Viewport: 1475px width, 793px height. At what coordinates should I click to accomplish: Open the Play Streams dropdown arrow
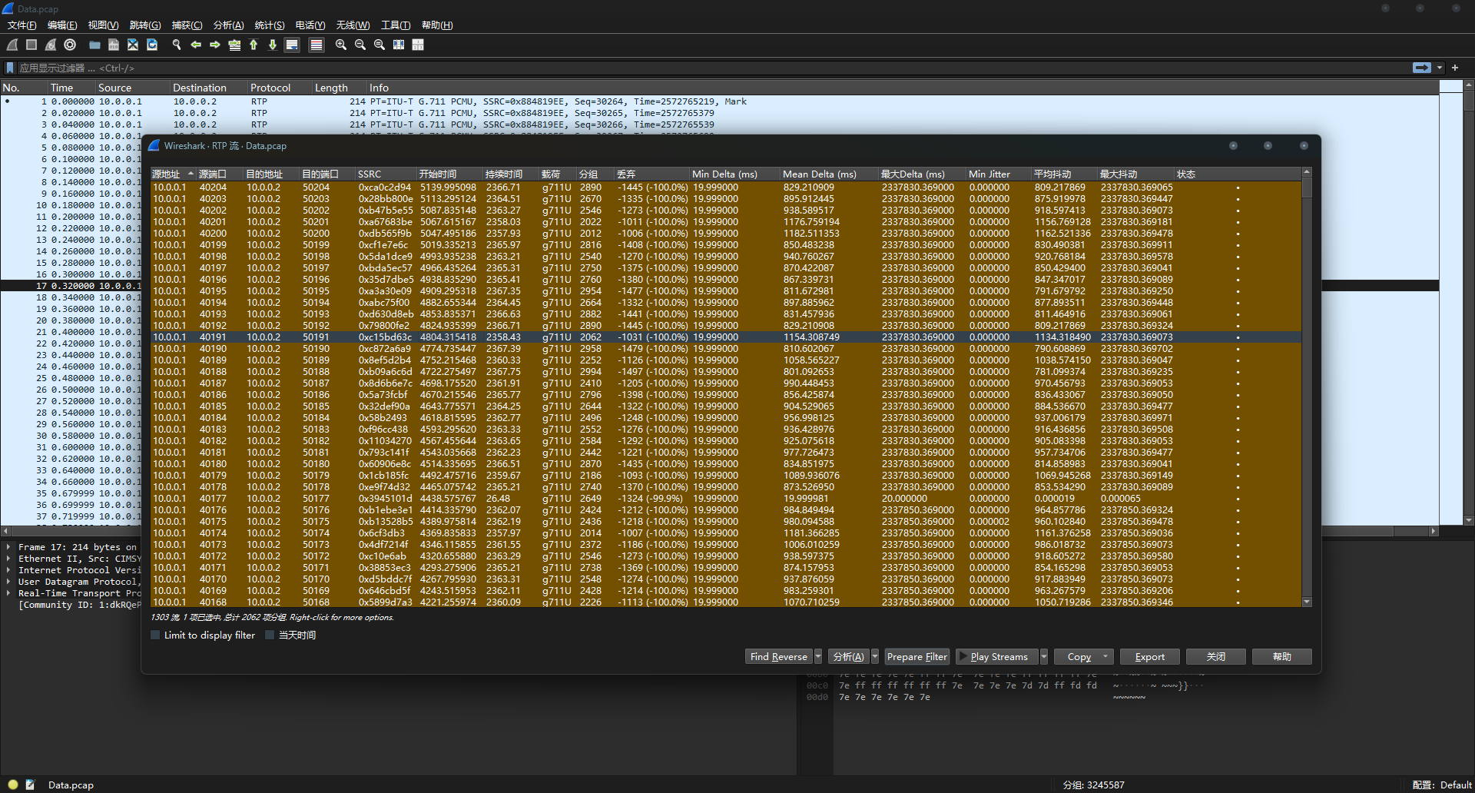coord(1043,657)
